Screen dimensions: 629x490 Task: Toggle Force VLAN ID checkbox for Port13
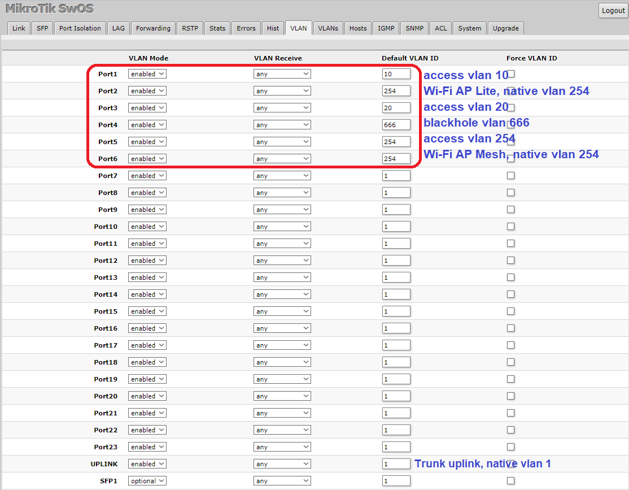click(510, 277)
